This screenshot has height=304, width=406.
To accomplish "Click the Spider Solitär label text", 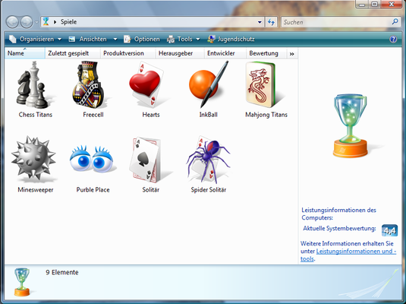I will pyautogui.click(x=209, y=189).
